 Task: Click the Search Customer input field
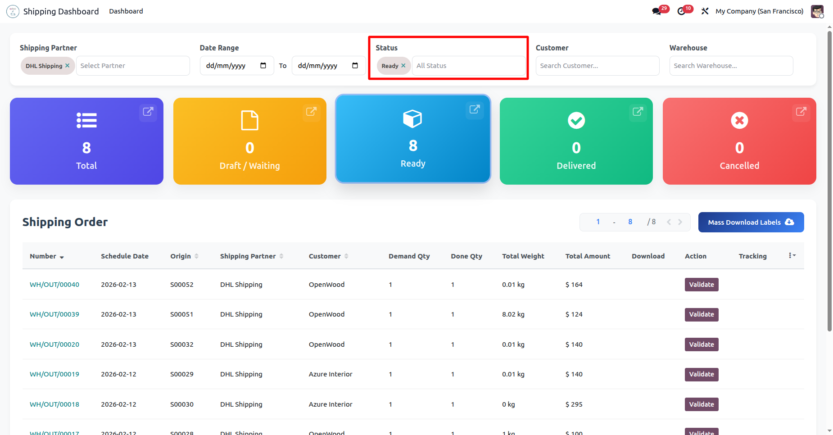[x=597, y=66]
